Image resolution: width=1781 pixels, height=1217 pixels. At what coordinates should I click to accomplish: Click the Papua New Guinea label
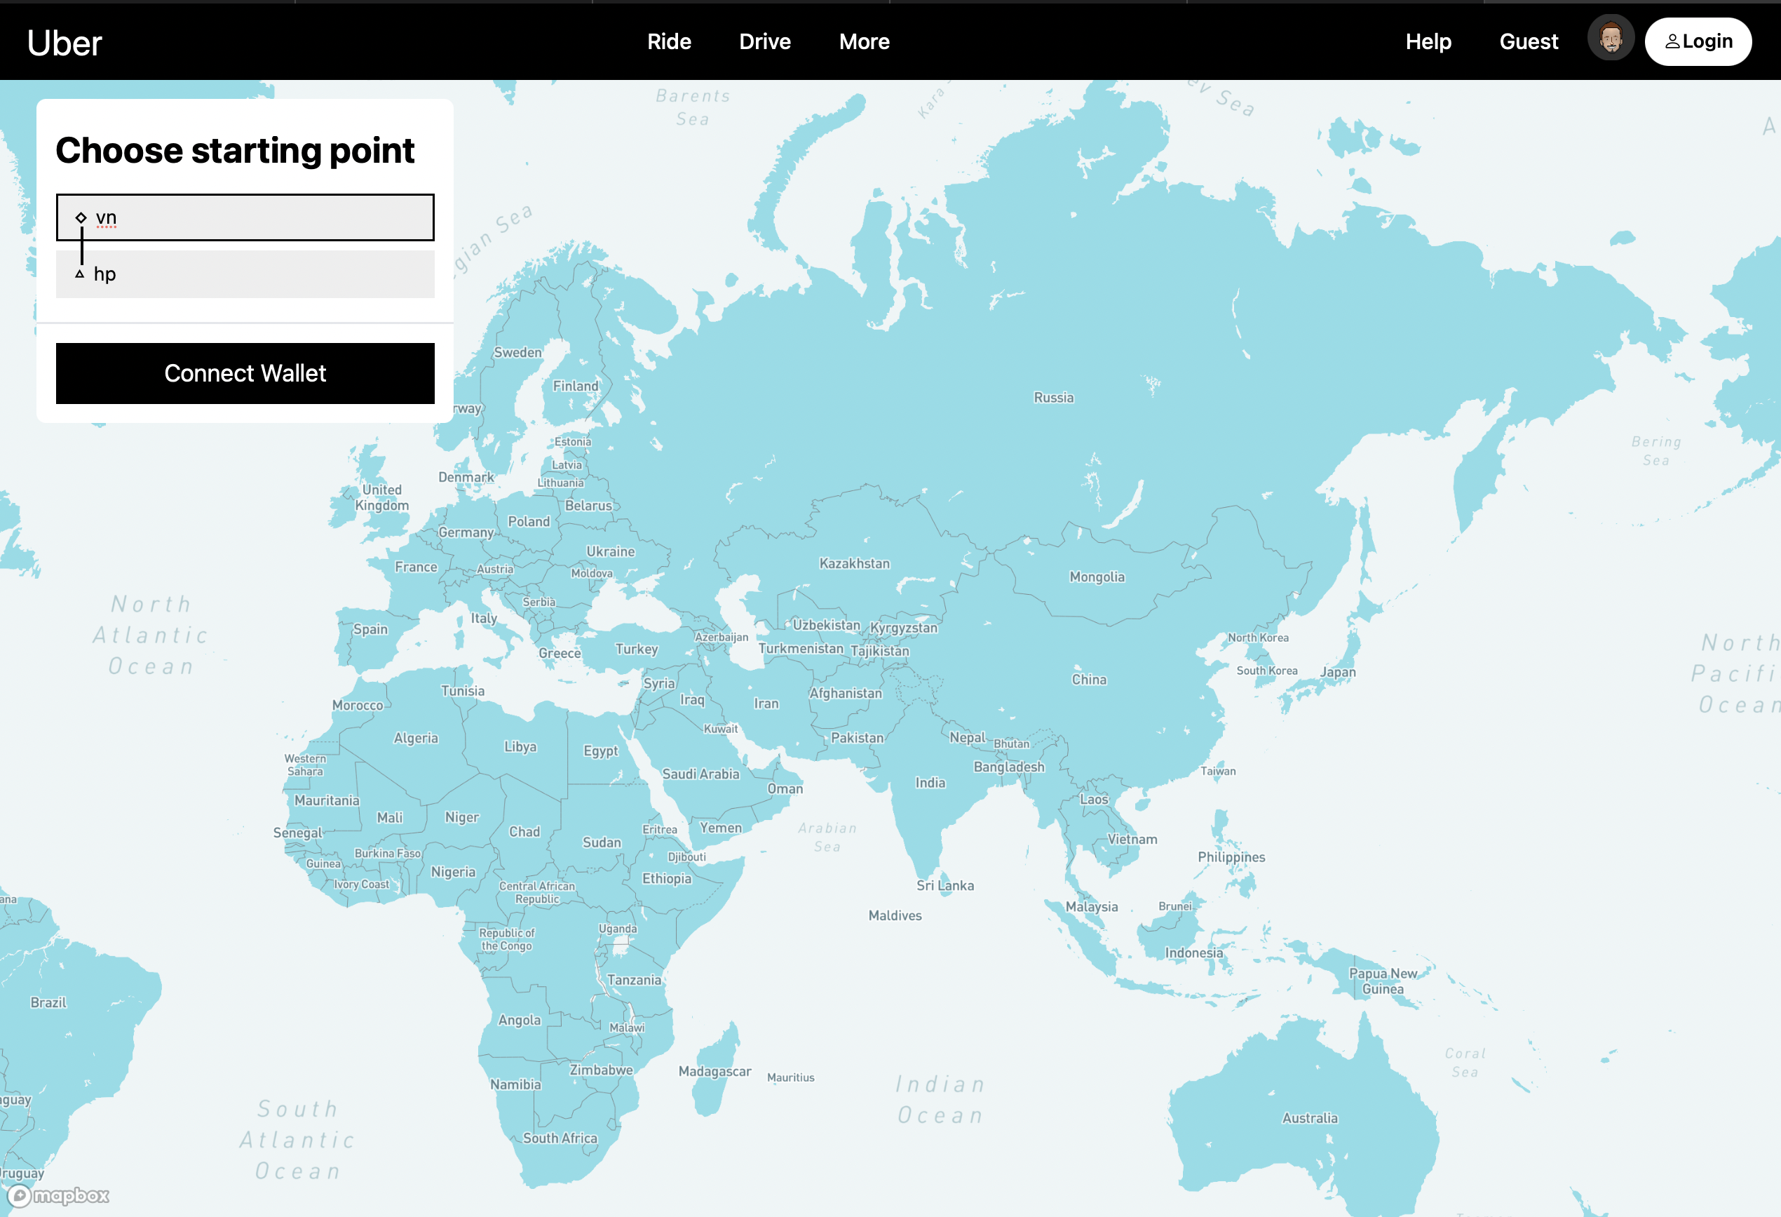tap(1383, 981)
